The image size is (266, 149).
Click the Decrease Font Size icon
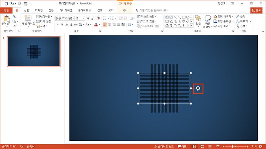[x=92, y=18]
